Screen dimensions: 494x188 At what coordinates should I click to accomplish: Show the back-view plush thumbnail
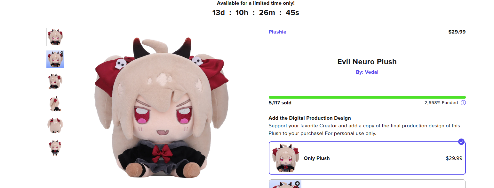pyautogui.click(x=55, y=126)
